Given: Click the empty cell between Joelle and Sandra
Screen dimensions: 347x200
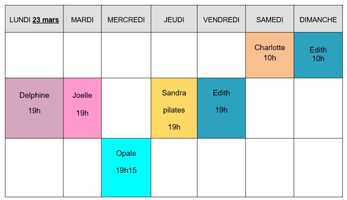Looking at the screenshot, I should click(126, 108).
